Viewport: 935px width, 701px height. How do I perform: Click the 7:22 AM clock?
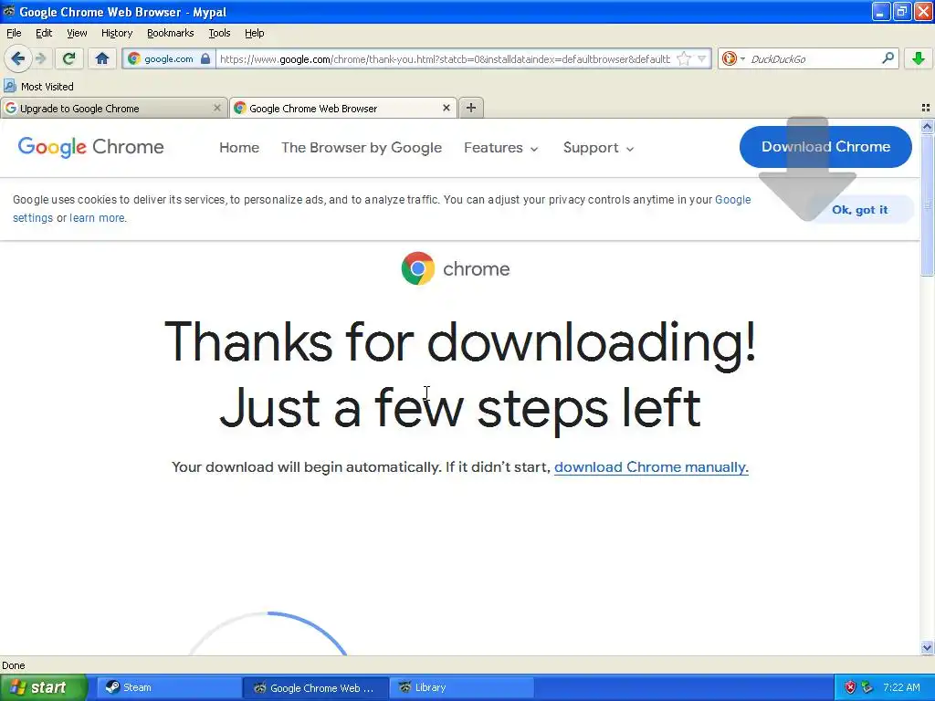901,687
